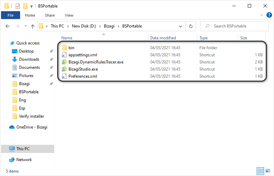274x176 pixels.
Task: Open Eng folder in Quick access
Action: pyautogui.click(x=22, y=100)
